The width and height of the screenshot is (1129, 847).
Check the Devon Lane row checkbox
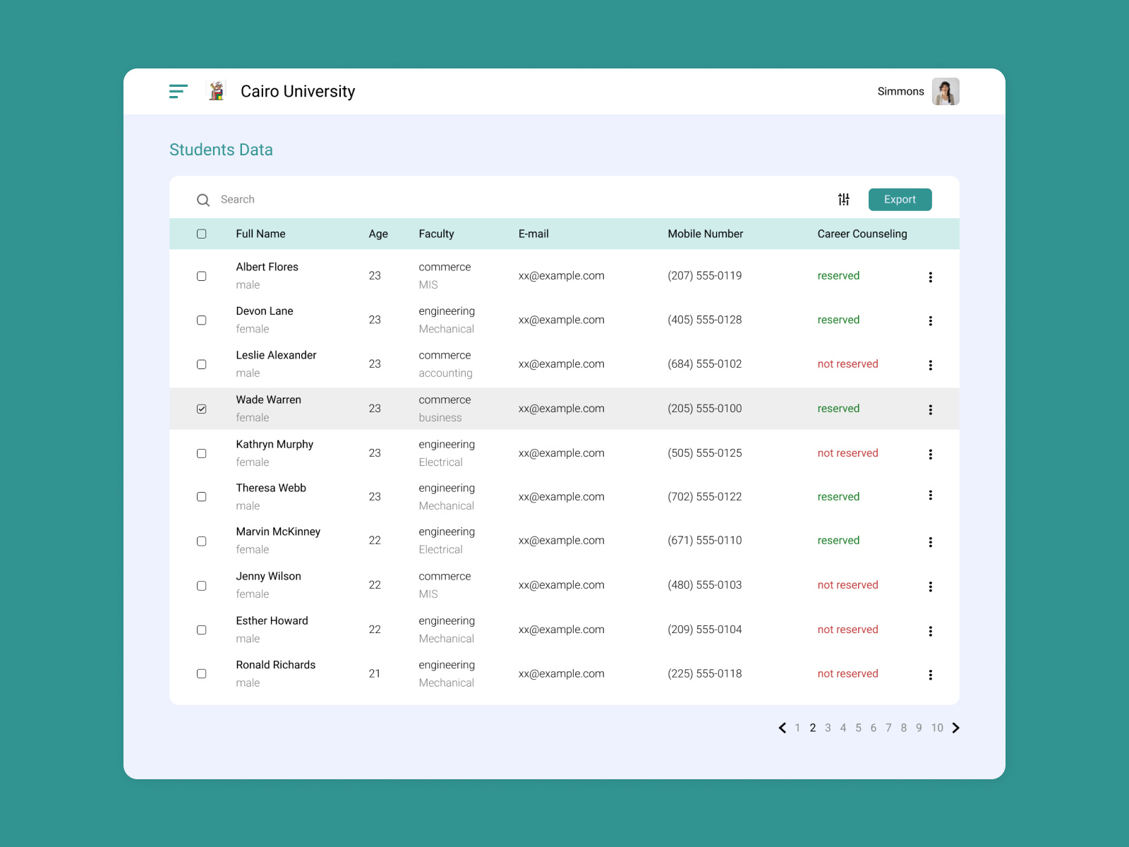coord(202,320)
